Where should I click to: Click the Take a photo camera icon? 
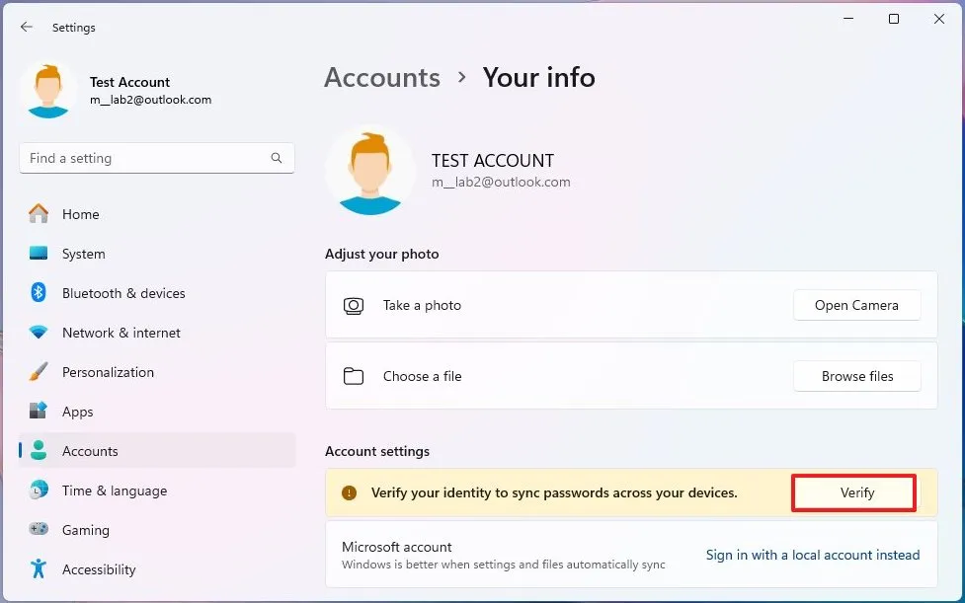tap(355, 305)
